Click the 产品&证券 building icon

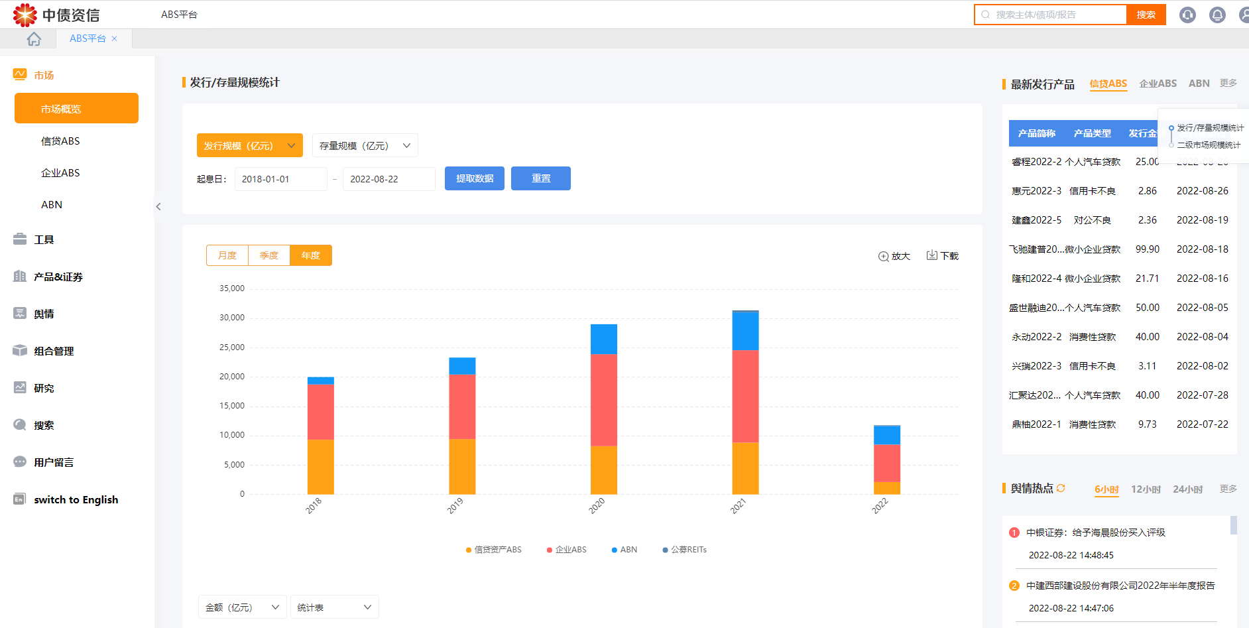[20, 276]
